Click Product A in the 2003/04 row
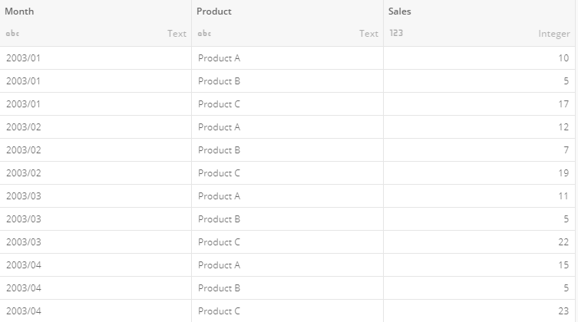The image size is (578, 322). click(x=220, y=265)
